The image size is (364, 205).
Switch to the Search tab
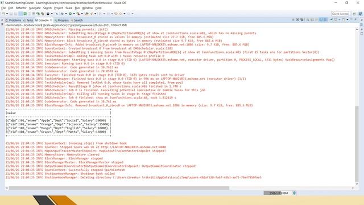click(77, 20)
